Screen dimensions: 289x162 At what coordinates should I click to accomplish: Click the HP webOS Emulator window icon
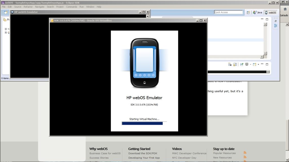[12, 12]
